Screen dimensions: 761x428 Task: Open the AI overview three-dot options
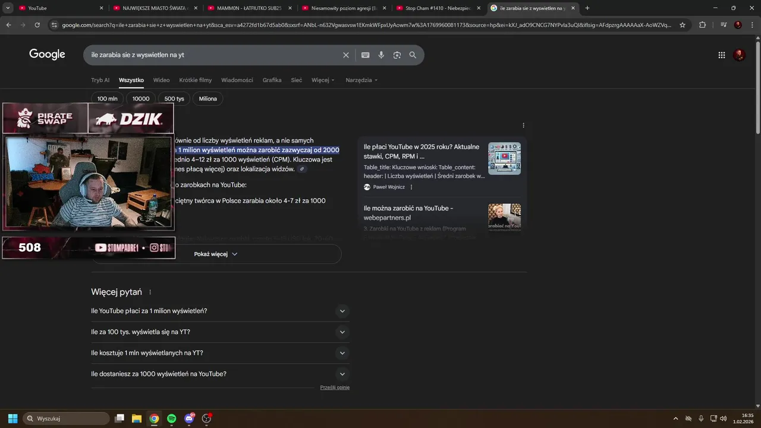(523, 125)
